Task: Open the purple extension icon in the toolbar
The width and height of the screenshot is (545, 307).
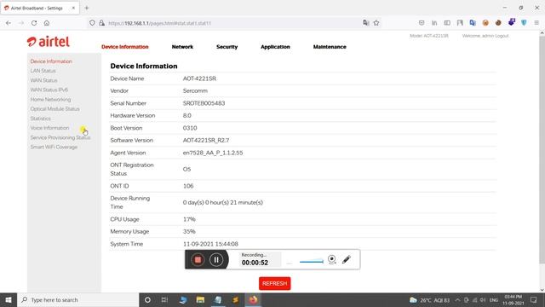Action: 511,22
